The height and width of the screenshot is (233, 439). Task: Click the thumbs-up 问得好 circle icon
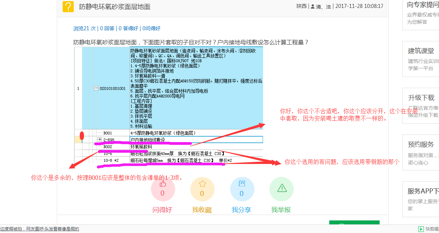[163, 189]
